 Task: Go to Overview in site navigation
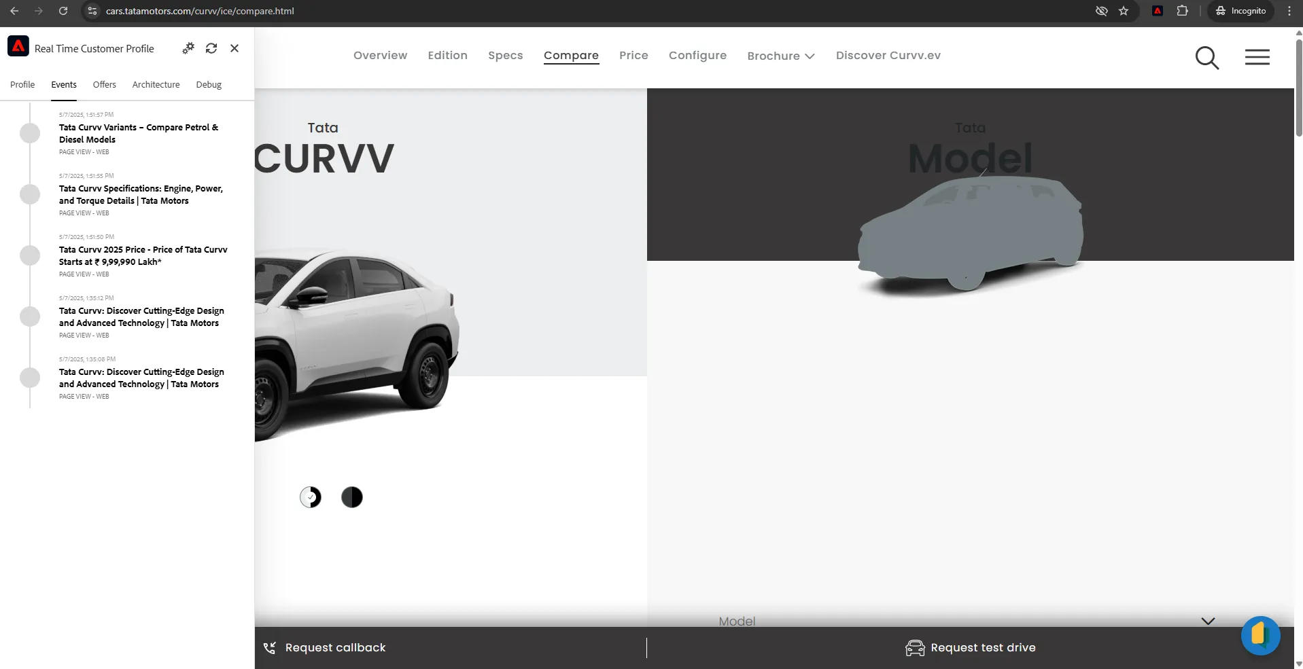(380, 56)
